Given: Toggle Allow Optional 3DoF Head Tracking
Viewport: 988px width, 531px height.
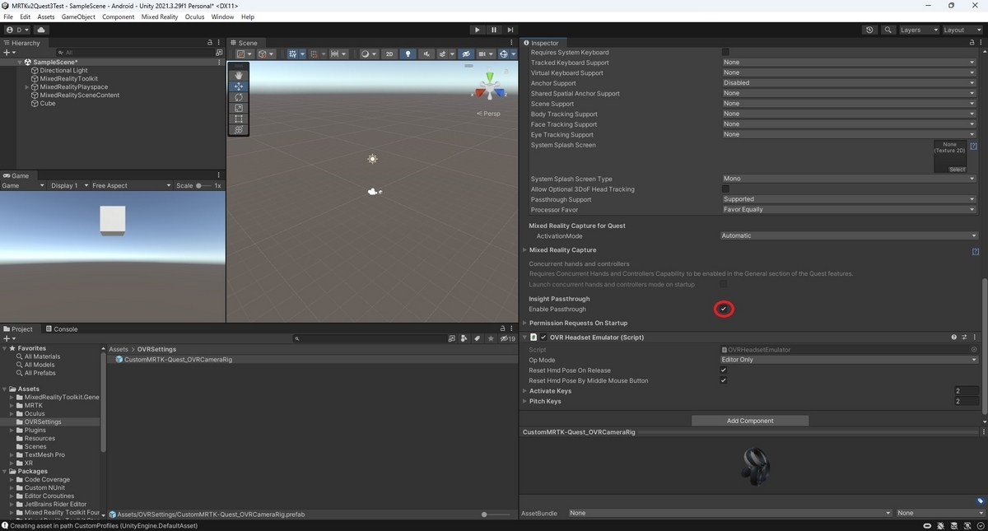Looking at the screenshot, I should (x=725, y=189).
